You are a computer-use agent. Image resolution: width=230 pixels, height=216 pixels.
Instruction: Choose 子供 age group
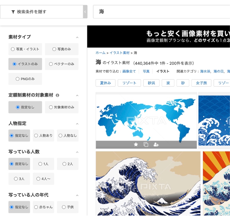click(x=68, y=207)
